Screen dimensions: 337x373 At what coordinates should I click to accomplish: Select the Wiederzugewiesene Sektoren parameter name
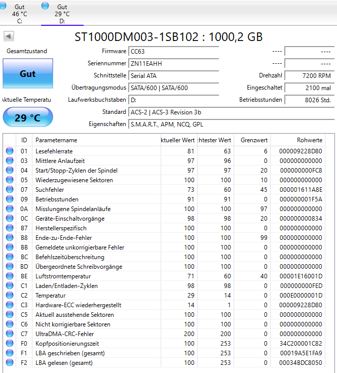click(74, 180)
